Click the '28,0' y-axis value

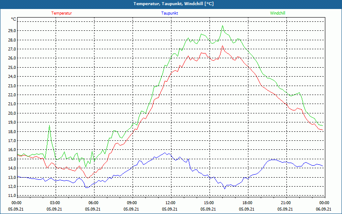[x=12, y=40]
